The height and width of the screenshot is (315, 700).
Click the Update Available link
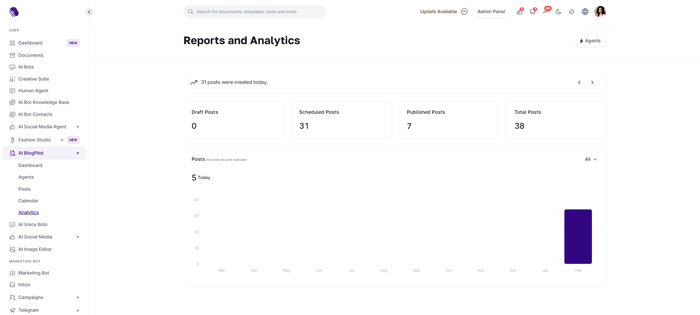tap(438, 12)
